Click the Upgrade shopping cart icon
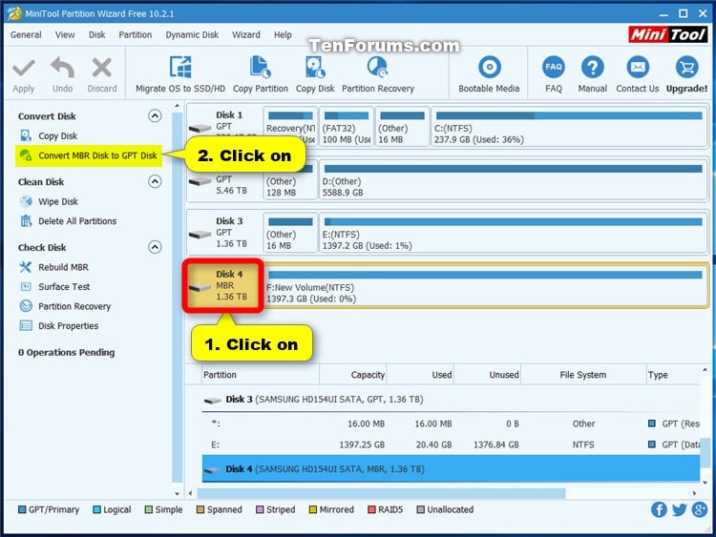Screen dimensions: 716x537 coord(686,67)
